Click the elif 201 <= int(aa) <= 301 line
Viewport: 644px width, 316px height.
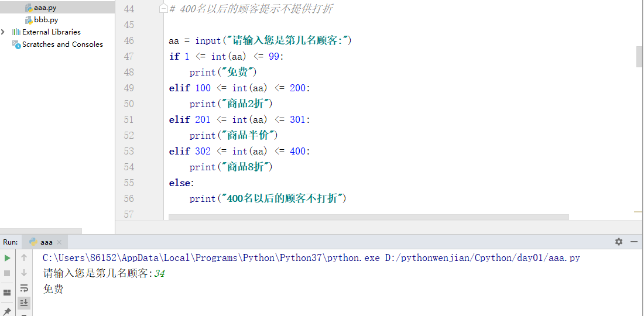point(239,119)
